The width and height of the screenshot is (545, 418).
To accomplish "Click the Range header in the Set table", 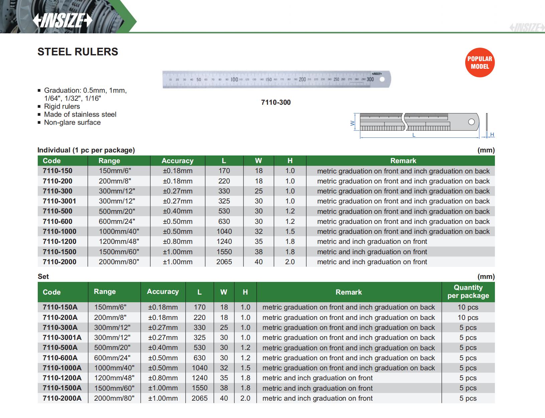I will [x=105, y=292].
